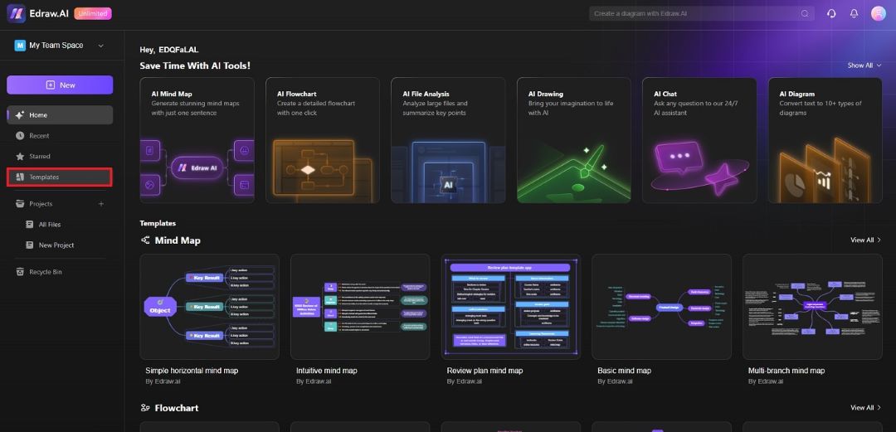Click the Starred star icon
The image size is (896, 432).
pyautogui.click(x=20, y=156)
